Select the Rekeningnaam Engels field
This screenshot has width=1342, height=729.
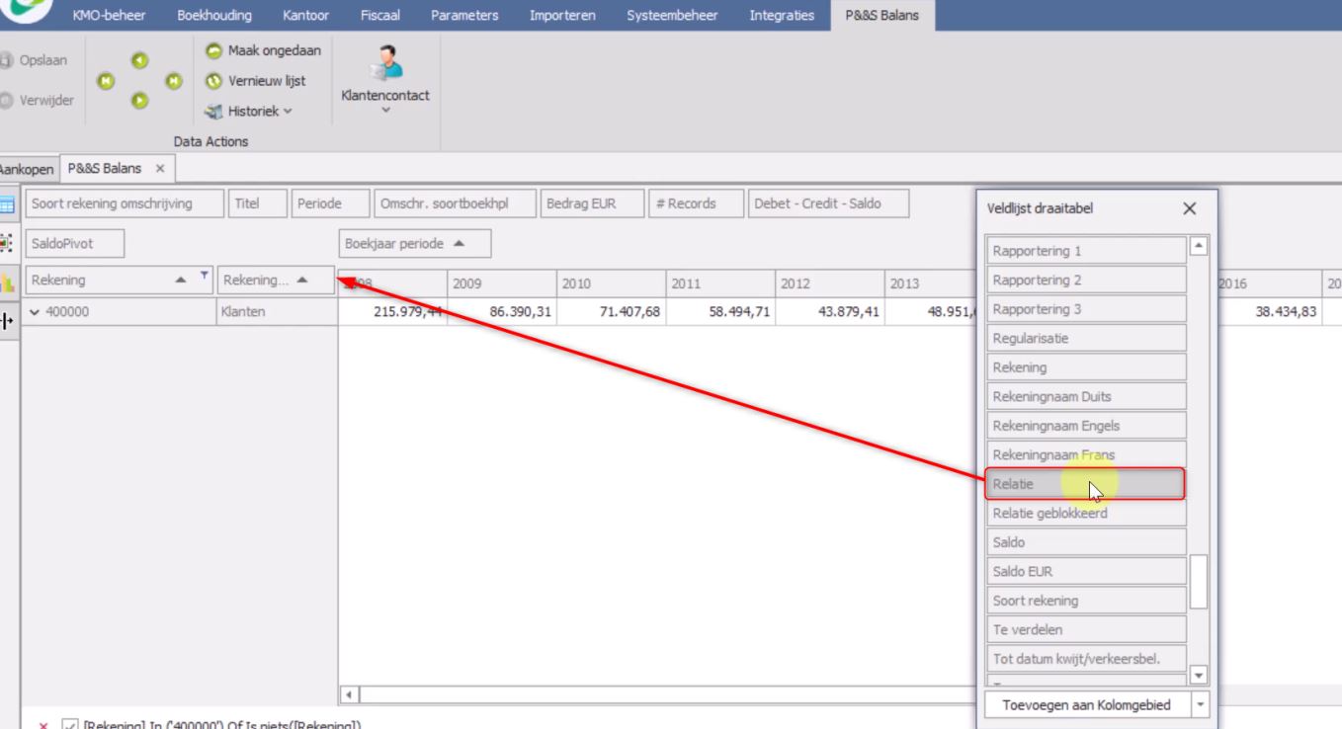(x=1085, y=426)
